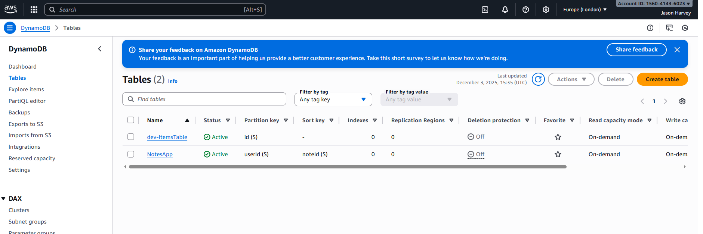The width and height of the screenshot is (703, 234).
Task: Toggle the blue hamburger navigation menu
Action: 10,28
